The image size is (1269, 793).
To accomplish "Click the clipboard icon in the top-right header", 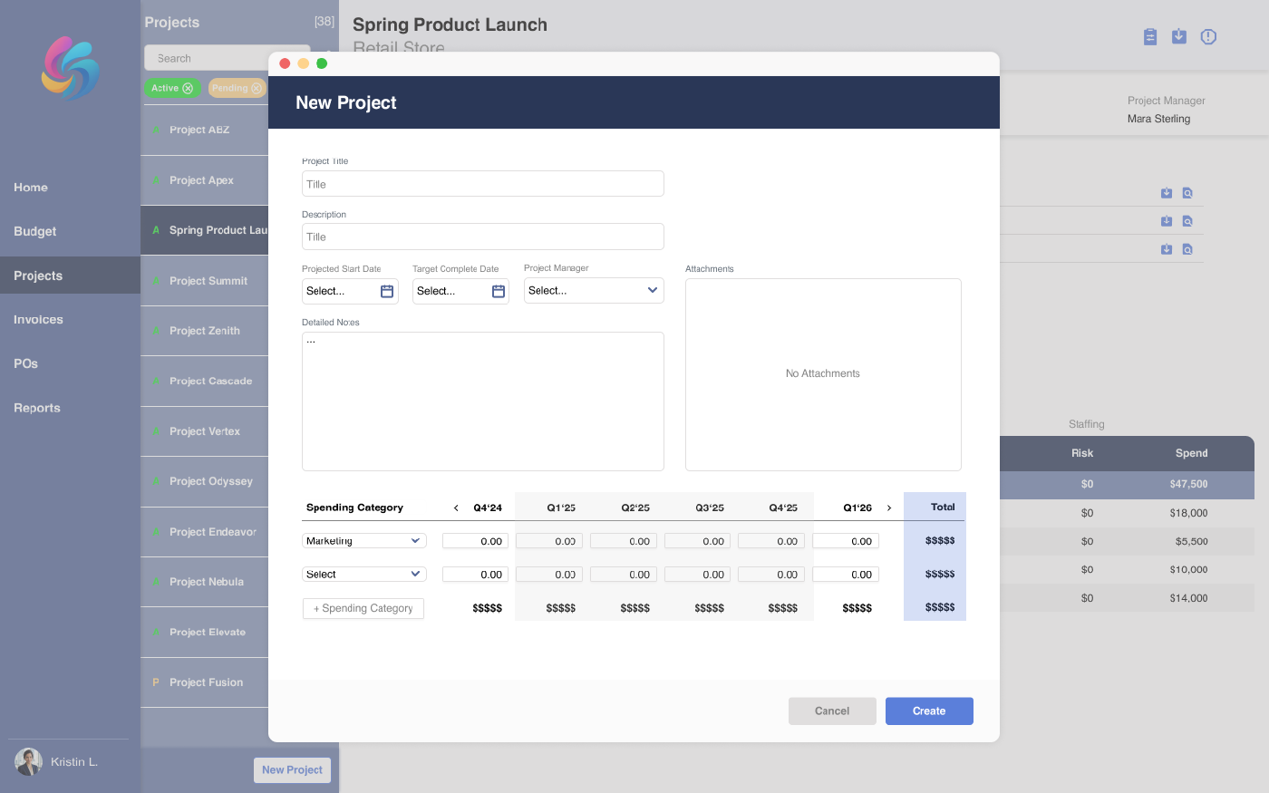I will tap(1149, 37).
